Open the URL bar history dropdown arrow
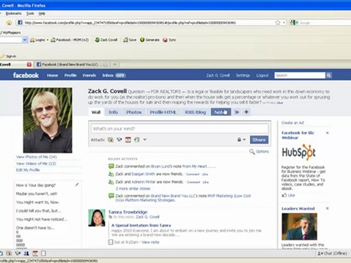Viewport: 351px width, 263px height. tap(284, 23)
